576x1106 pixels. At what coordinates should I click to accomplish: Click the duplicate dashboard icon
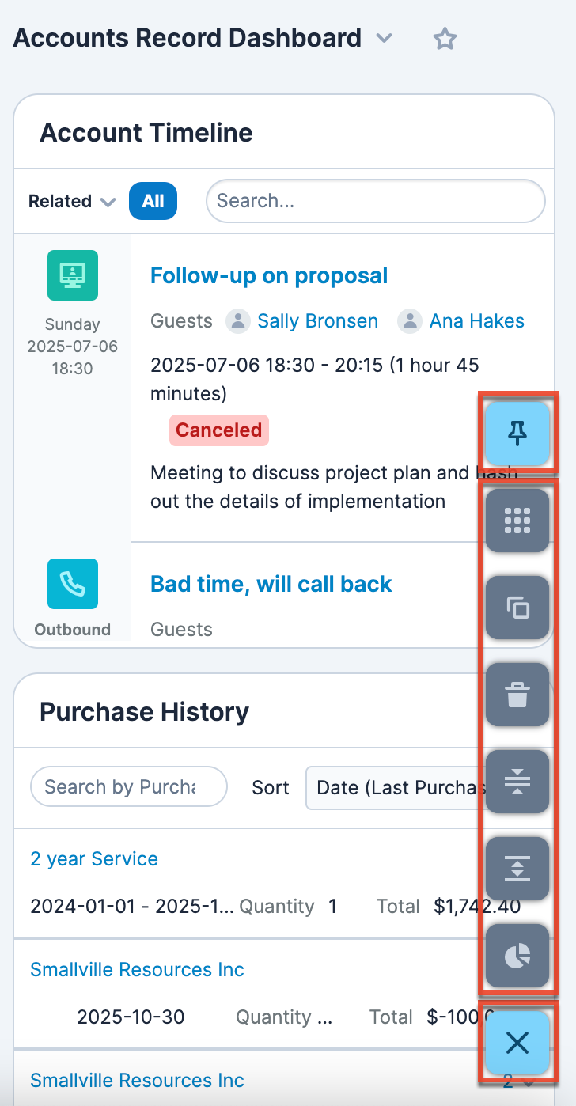point(517,607)
